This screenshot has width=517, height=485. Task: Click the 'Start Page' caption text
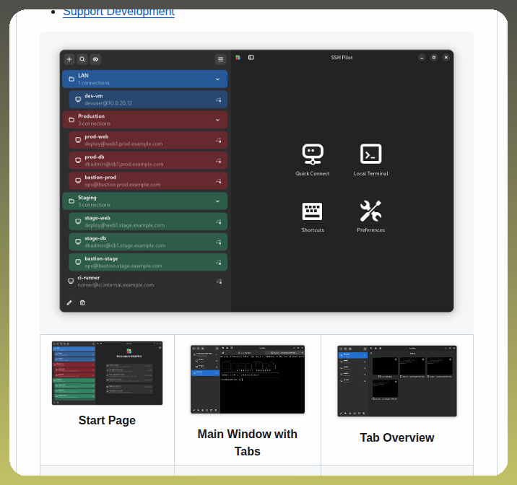[x=107, y=421]
